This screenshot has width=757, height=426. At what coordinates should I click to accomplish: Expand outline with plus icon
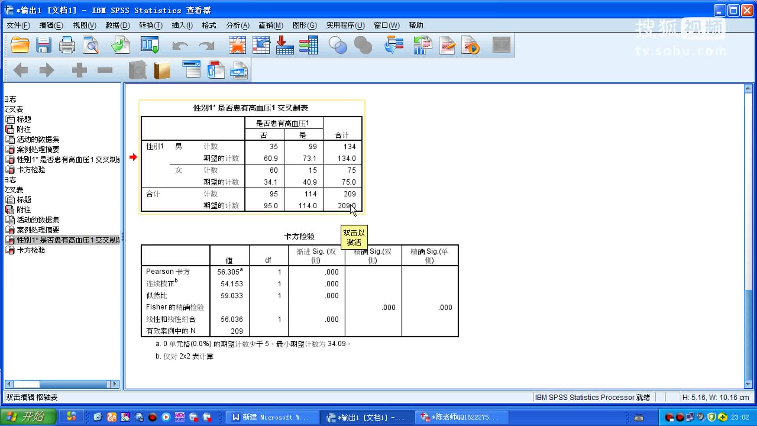tap(79, 71)
